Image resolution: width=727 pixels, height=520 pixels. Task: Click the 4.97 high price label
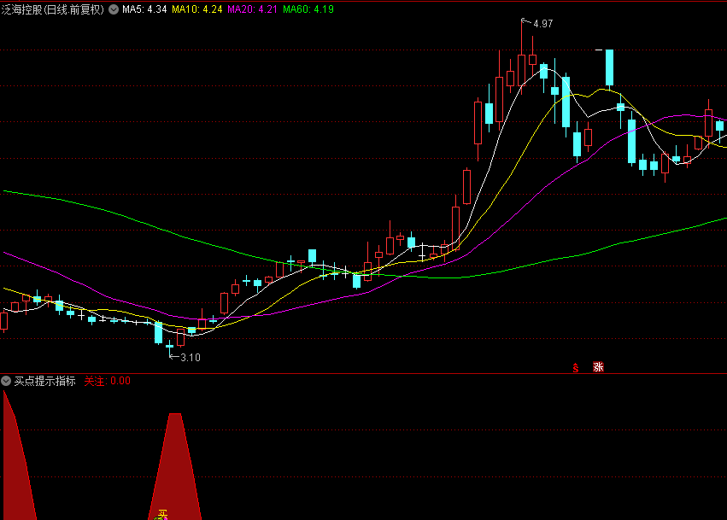(542, 24)
